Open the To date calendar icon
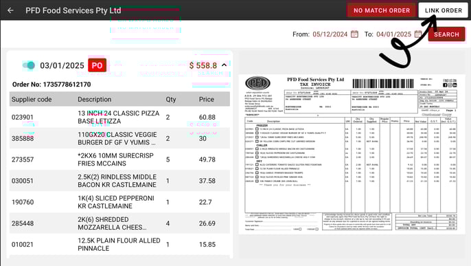This screenshot has width=471, height=266. click(418, 34)
